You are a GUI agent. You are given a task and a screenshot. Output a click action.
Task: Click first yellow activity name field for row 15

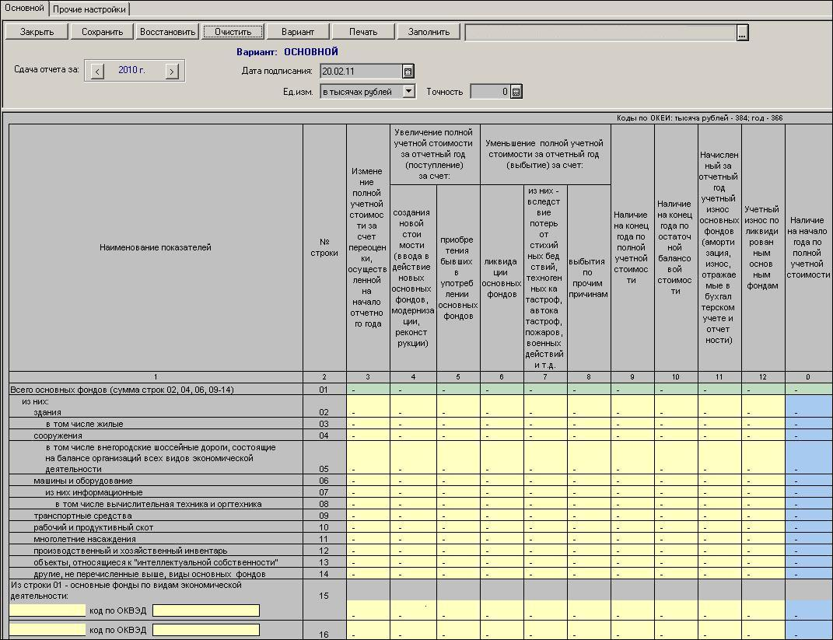47,610
